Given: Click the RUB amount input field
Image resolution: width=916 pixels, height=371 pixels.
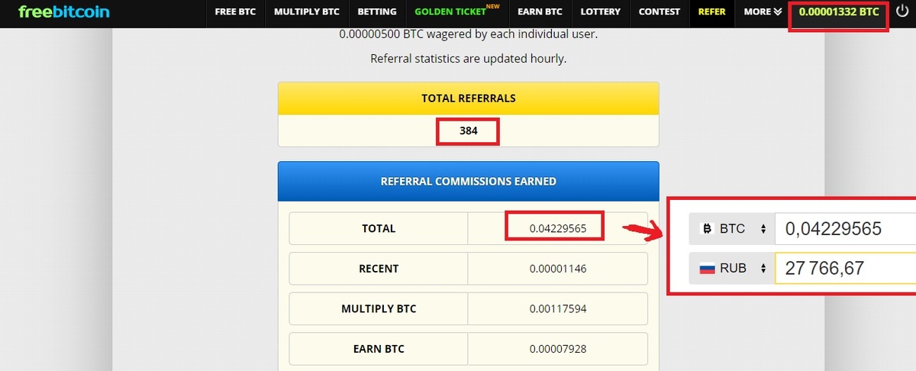Looking at the screenshot, I should (845, 268).
